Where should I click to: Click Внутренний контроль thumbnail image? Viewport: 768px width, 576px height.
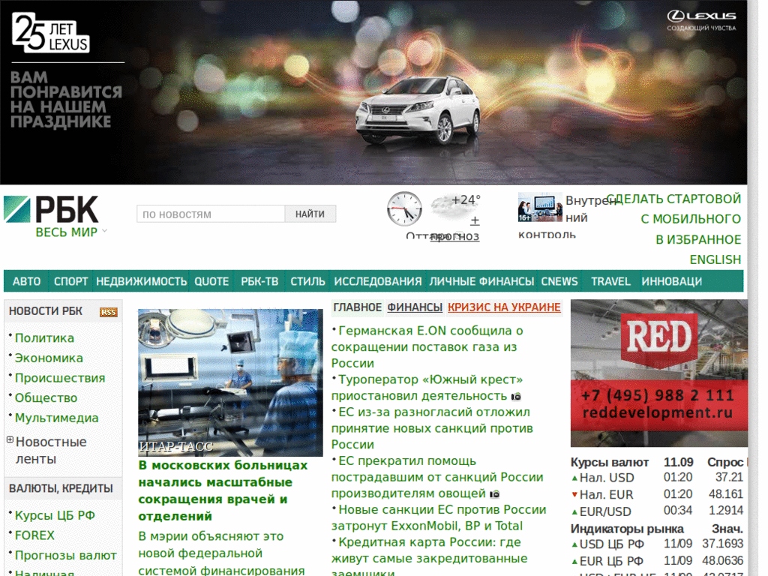540,207
